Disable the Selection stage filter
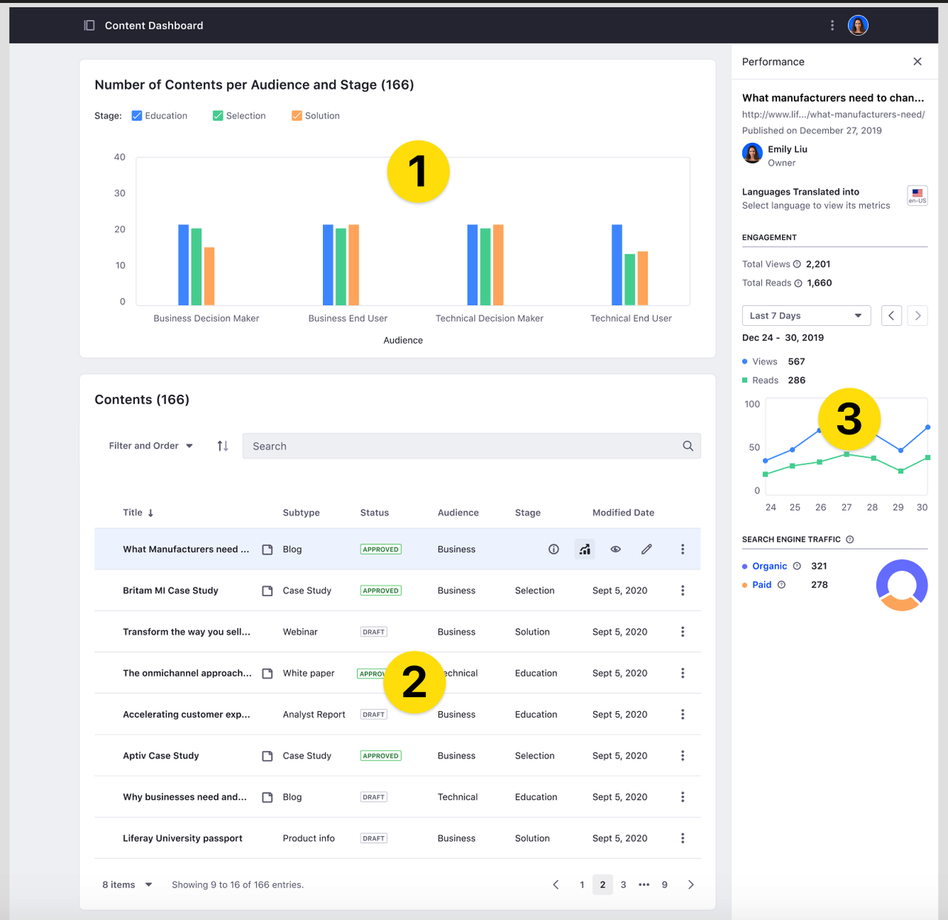Viewport: 948px width, 920px height. point(218,115)
